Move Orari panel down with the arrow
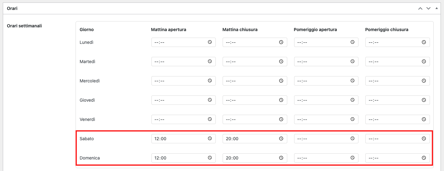This screenshot has height=171, width=444. pyautogui.click(x=428, y=8)
